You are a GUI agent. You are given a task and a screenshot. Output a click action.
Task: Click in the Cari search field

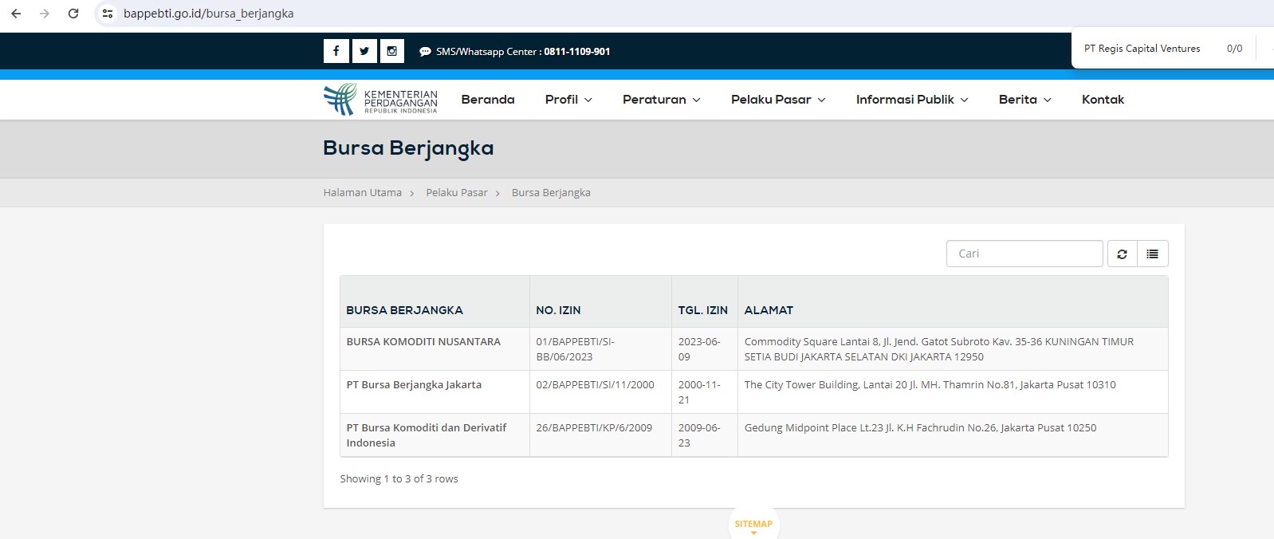coord(1024,254)
